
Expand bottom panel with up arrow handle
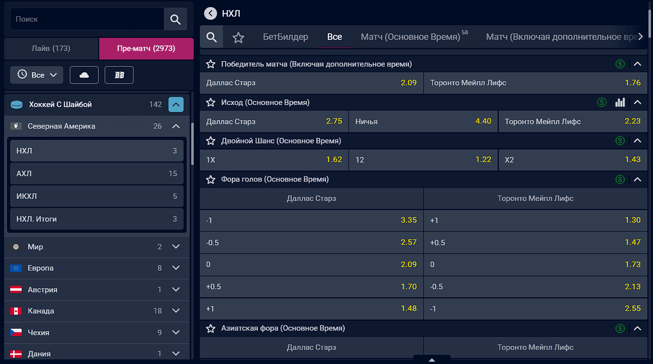pos(432,360)
